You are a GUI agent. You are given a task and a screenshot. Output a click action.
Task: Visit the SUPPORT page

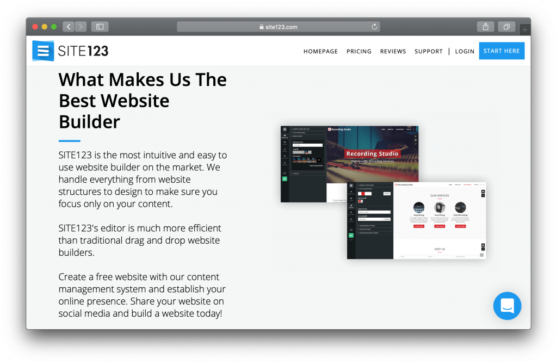point(429,51)
